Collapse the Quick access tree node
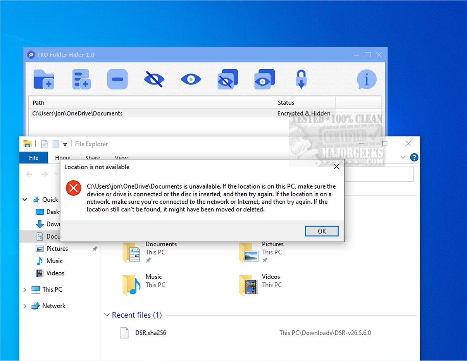The image size is (467, 361). click(25, 200)
